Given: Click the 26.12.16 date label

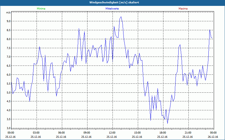Looking at the screenshot, I should 213,137.
